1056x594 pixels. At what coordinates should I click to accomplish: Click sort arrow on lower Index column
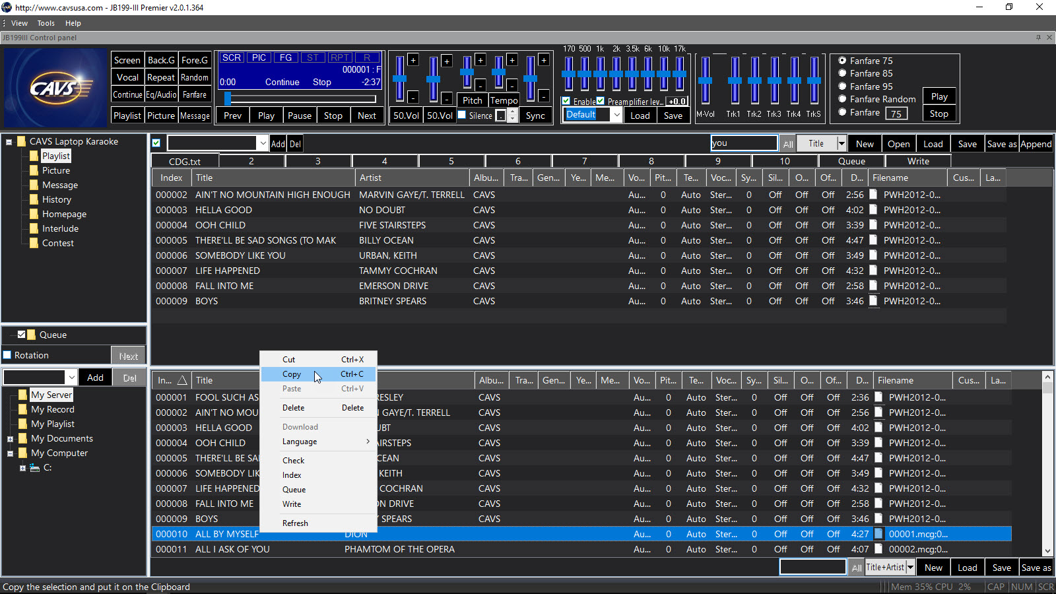pos(182,380)
